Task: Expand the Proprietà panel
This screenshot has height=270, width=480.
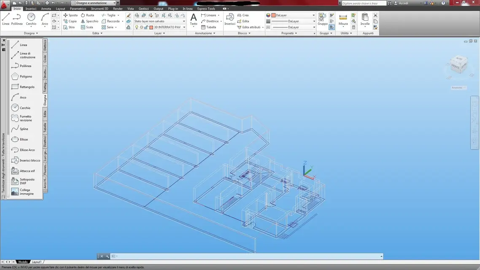Action: (x=289, y=33)
